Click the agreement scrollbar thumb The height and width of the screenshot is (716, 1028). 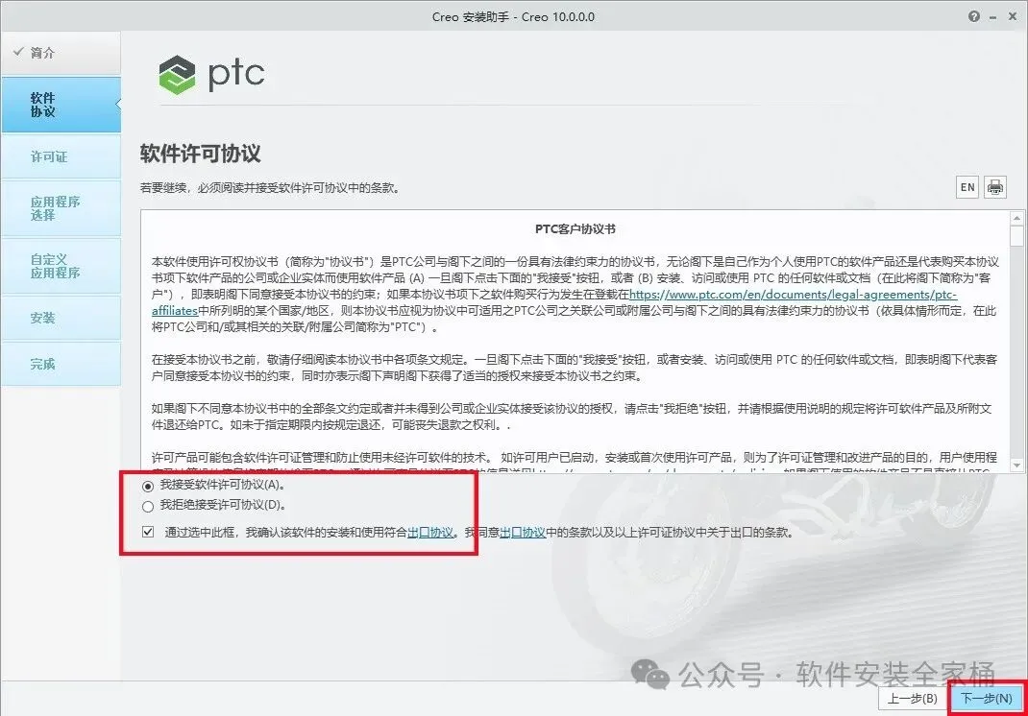pyautogui.click(x=1016, y=236)
